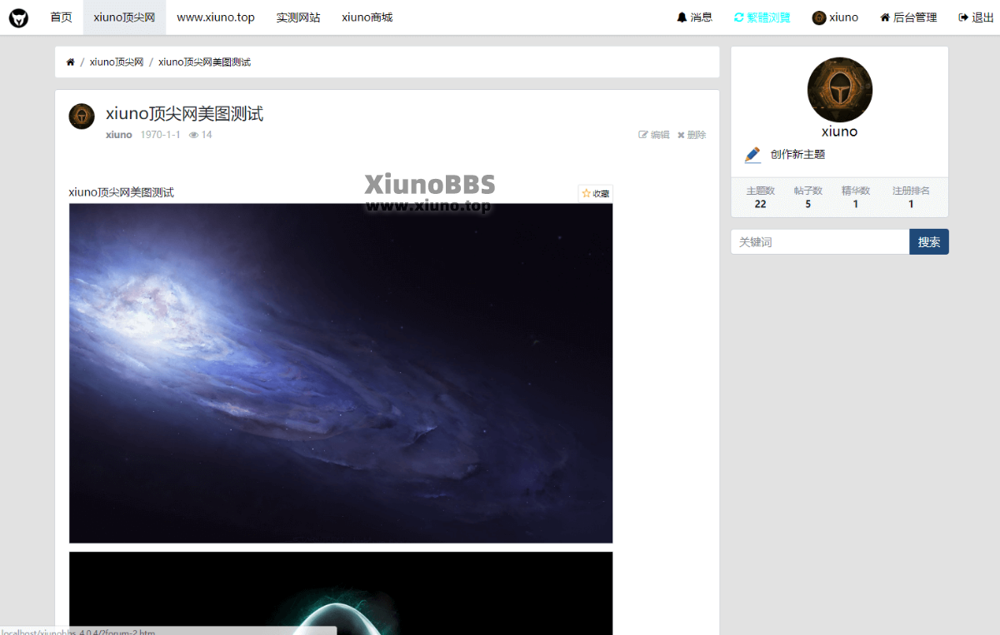This screenshot has height=635, width=1000.
Task: Click the xiuno name in sidebar card
Action: point(839,131)
